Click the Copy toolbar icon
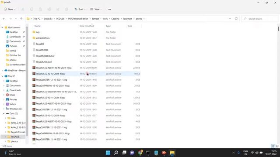The width and height of the screenshot is (280, 157). (x=31, y=9)
